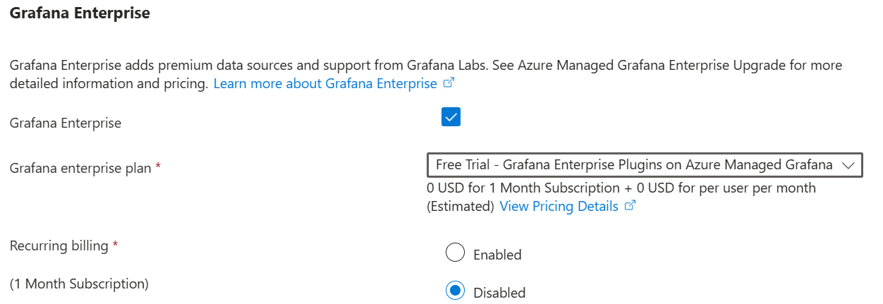Click the Free Trial plan text in combo box

click(x=633, y=165)
